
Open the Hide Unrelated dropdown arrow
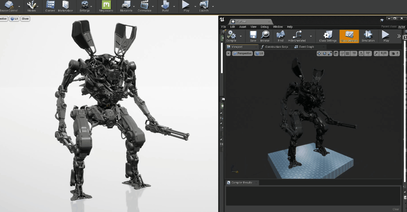311,36
